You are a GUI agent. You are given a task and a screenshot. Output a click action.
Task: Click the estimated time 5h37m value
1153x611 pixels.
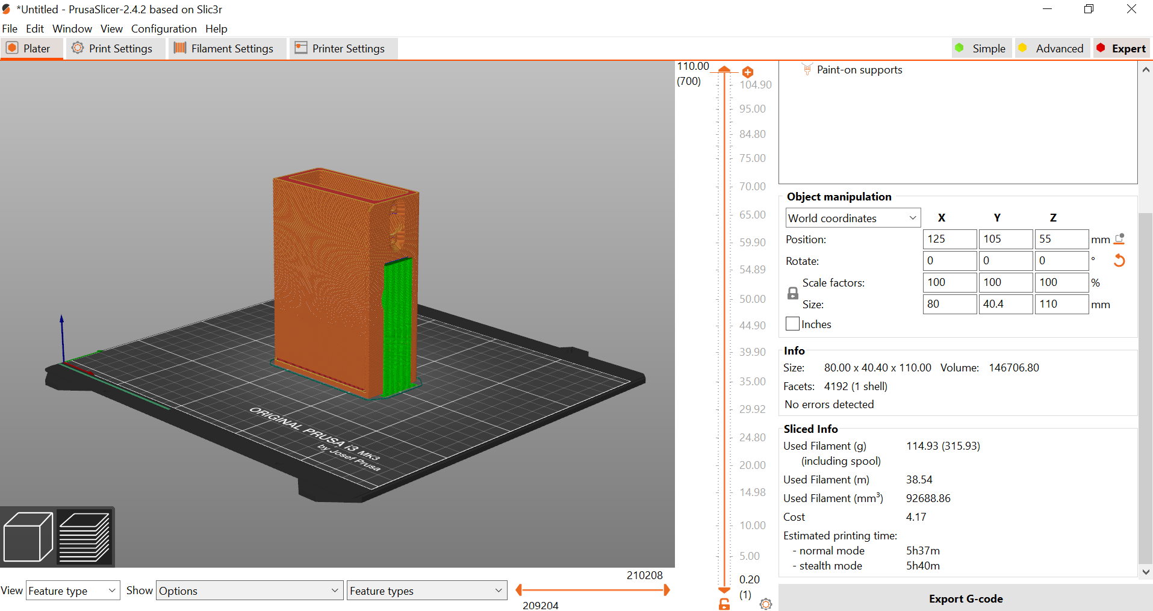click(x=923, y=551)
